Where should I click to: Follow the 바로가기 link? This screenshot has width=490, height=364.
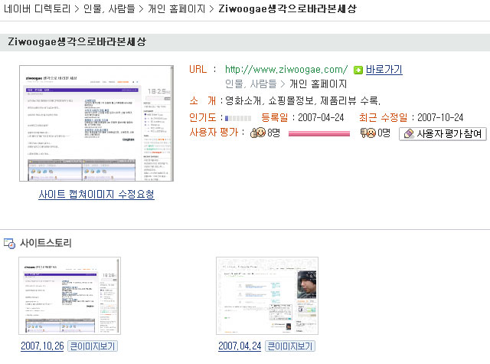(x=384, y=70)
